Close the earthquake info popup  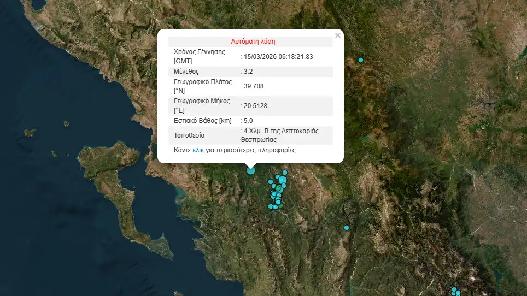tap(337, 35)
